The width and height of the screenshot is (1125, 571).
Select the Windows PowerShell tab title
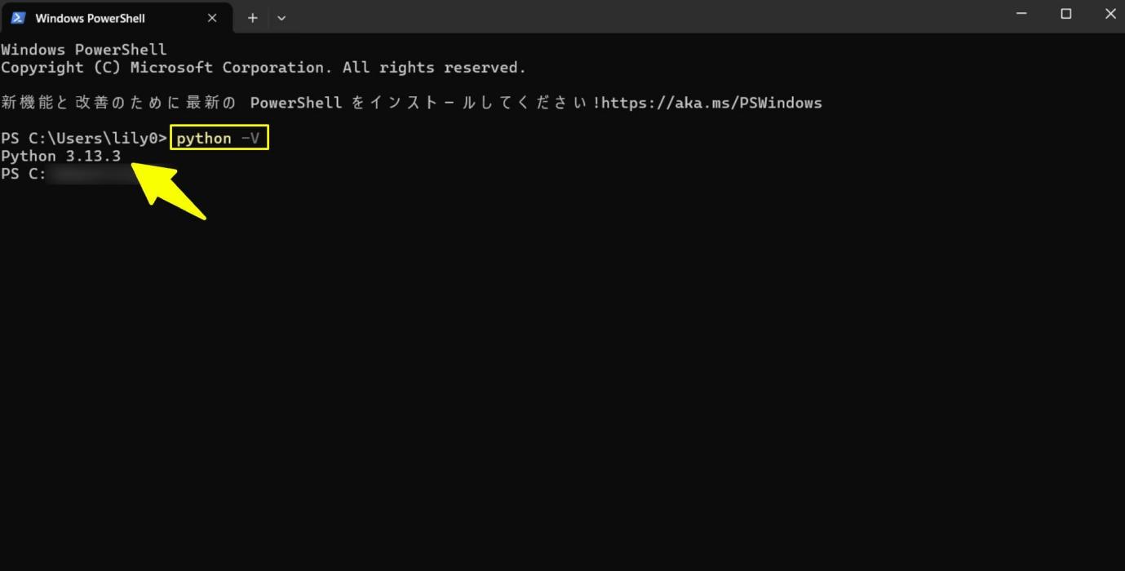(x=90, y=18)
